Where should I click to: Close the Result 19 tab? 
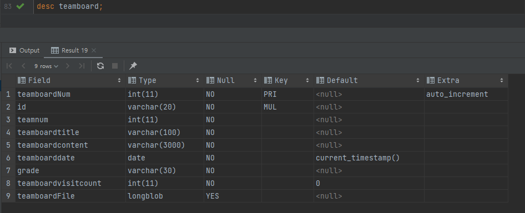click(94, 50)
